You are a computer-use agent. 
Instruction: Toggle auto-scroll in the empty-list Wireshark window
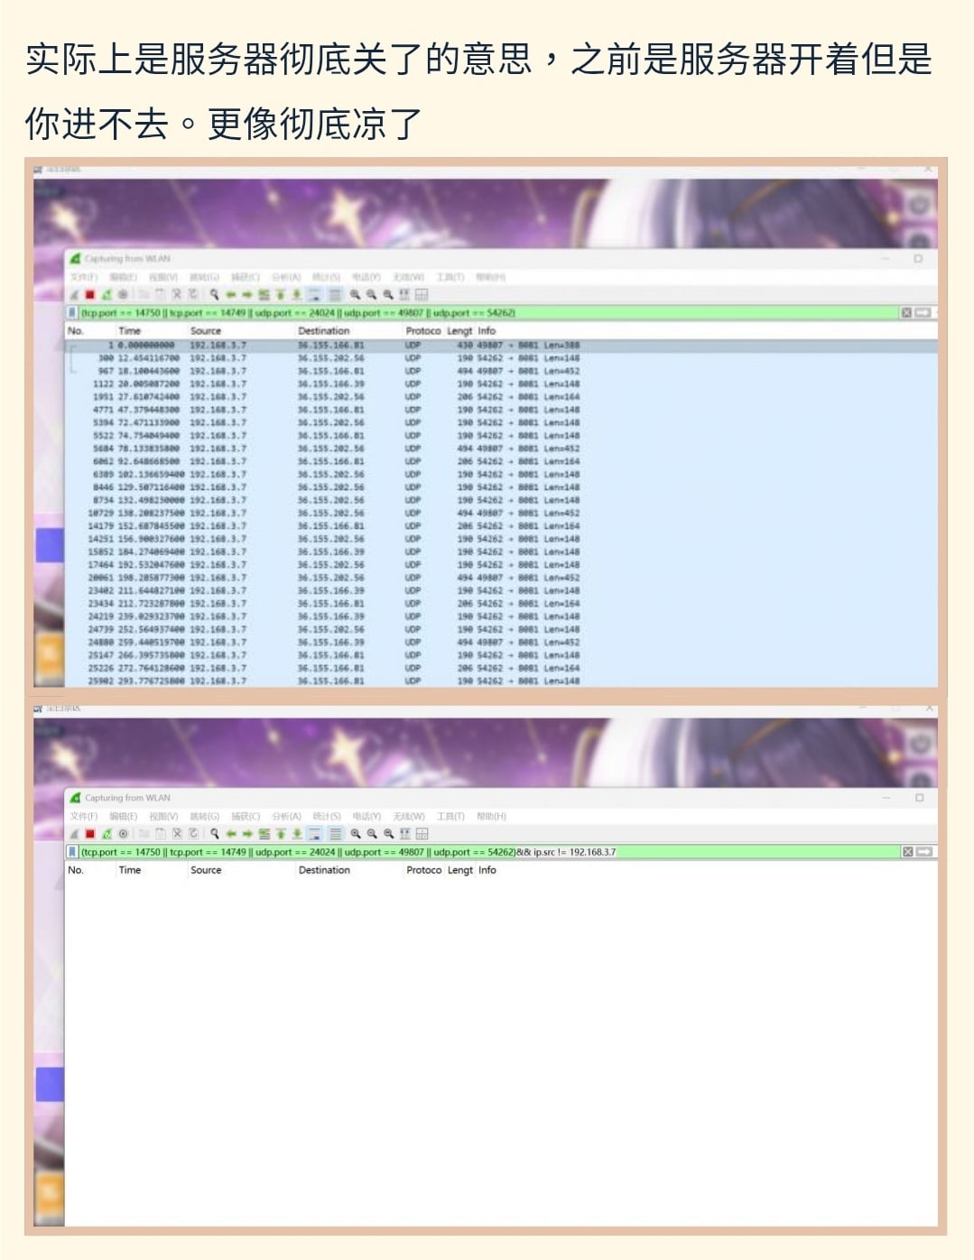click(x=314, y=834)
